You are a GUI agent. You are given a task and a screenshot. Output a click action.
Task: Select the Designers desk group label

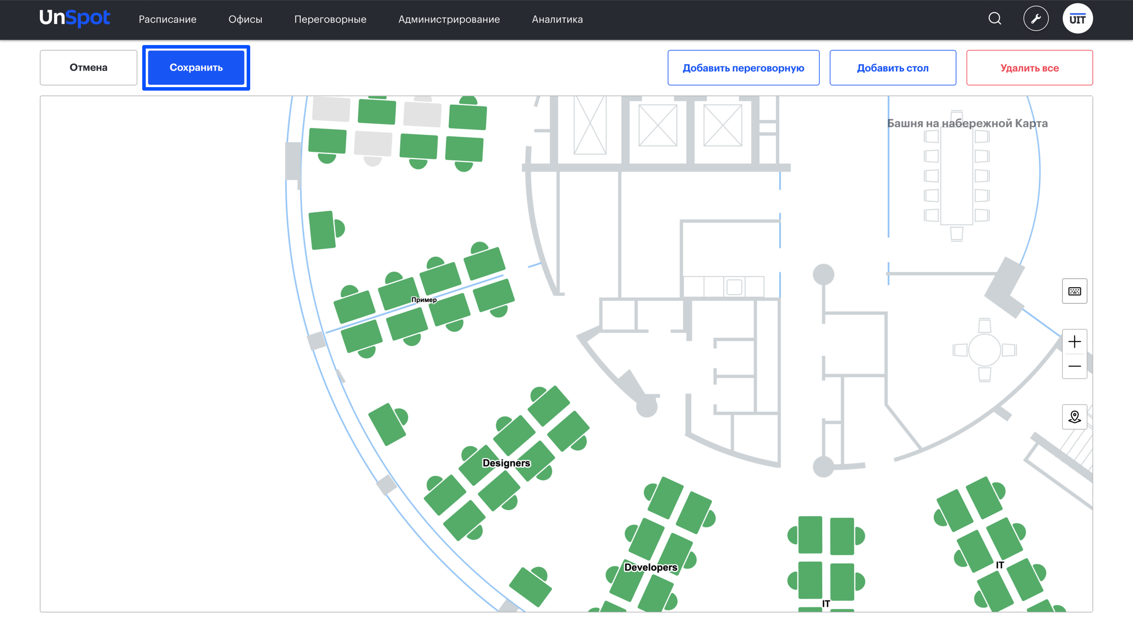(506, 463)
